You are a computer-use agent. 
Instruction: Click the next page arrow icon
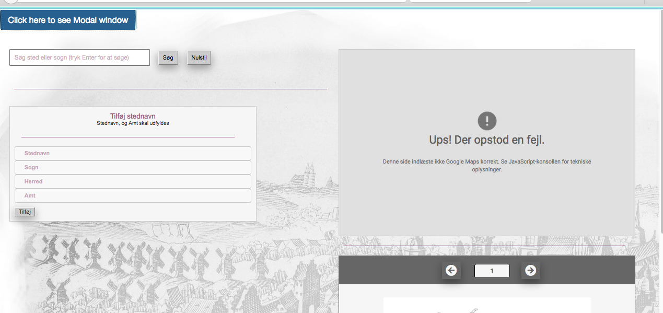click(530, 271)
